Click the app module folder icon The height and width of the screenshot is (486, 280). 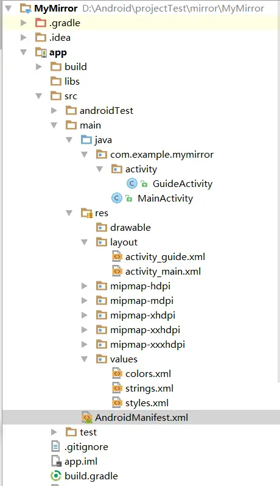pyautogui.click(x=41, y=52)
